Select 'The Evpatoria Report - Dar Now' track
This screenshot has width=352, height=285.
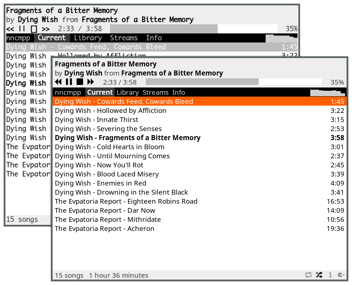coord(200,211)
